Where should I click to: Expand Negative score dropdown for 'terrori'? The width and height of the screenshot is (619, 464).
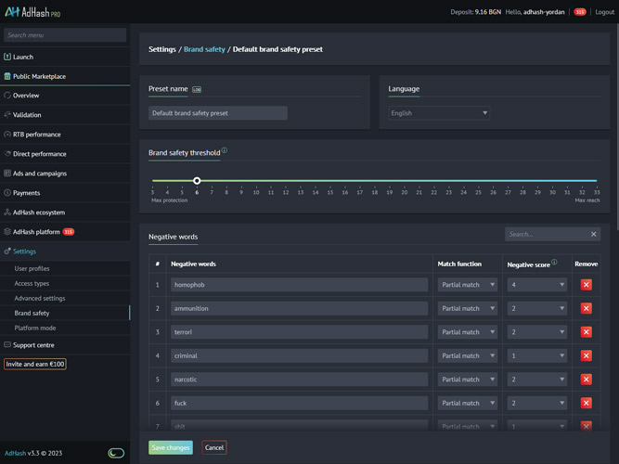point(536,331)
